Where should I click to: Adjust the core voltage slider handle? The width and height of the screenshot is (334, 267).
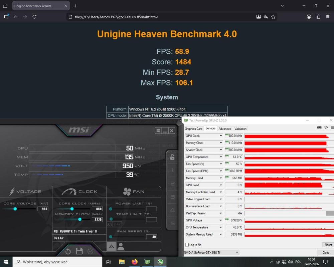[x=15, y=209]
